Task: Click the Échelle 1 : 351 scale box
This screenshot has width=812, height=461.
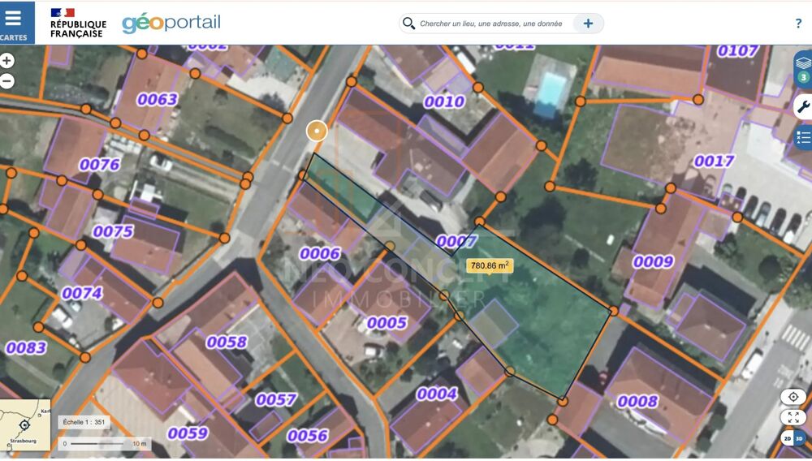Action: pyautogui.click(x=84, y=422)
